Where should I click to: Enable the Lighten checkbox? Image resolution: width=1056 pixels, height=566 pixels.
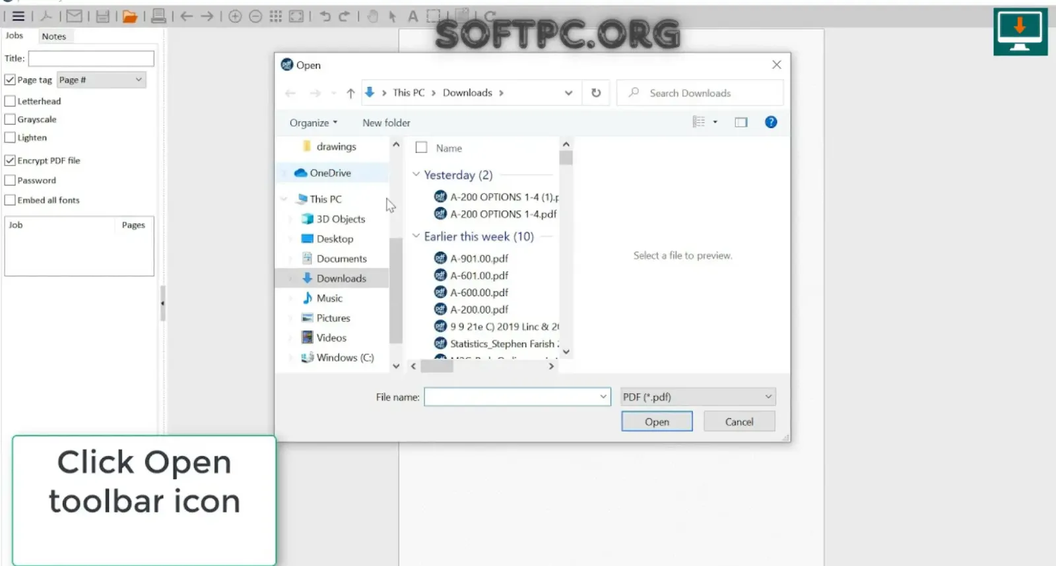click(x=10, y=138)
